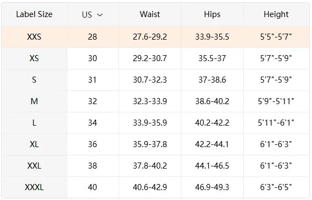Click the waist value 32.3-33.9
Image resolution: width=312 pixels, height=200 pixels.
tap(150, 101)
